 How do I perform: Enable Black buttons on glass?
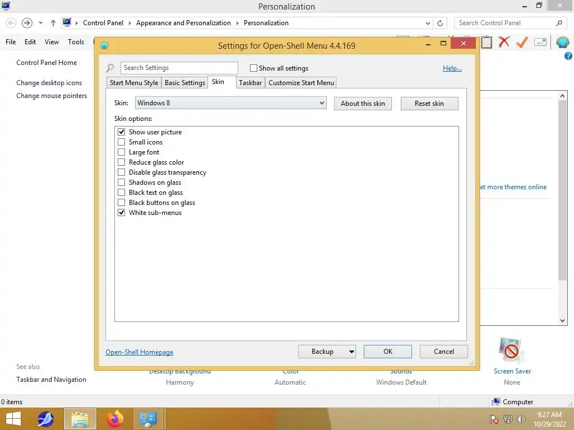point(121,202)
